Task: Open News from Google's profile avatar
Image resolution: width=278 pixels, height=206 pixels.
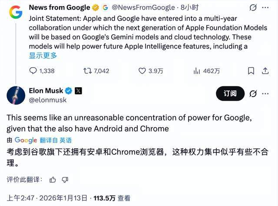Action: (x=16, y=13)
